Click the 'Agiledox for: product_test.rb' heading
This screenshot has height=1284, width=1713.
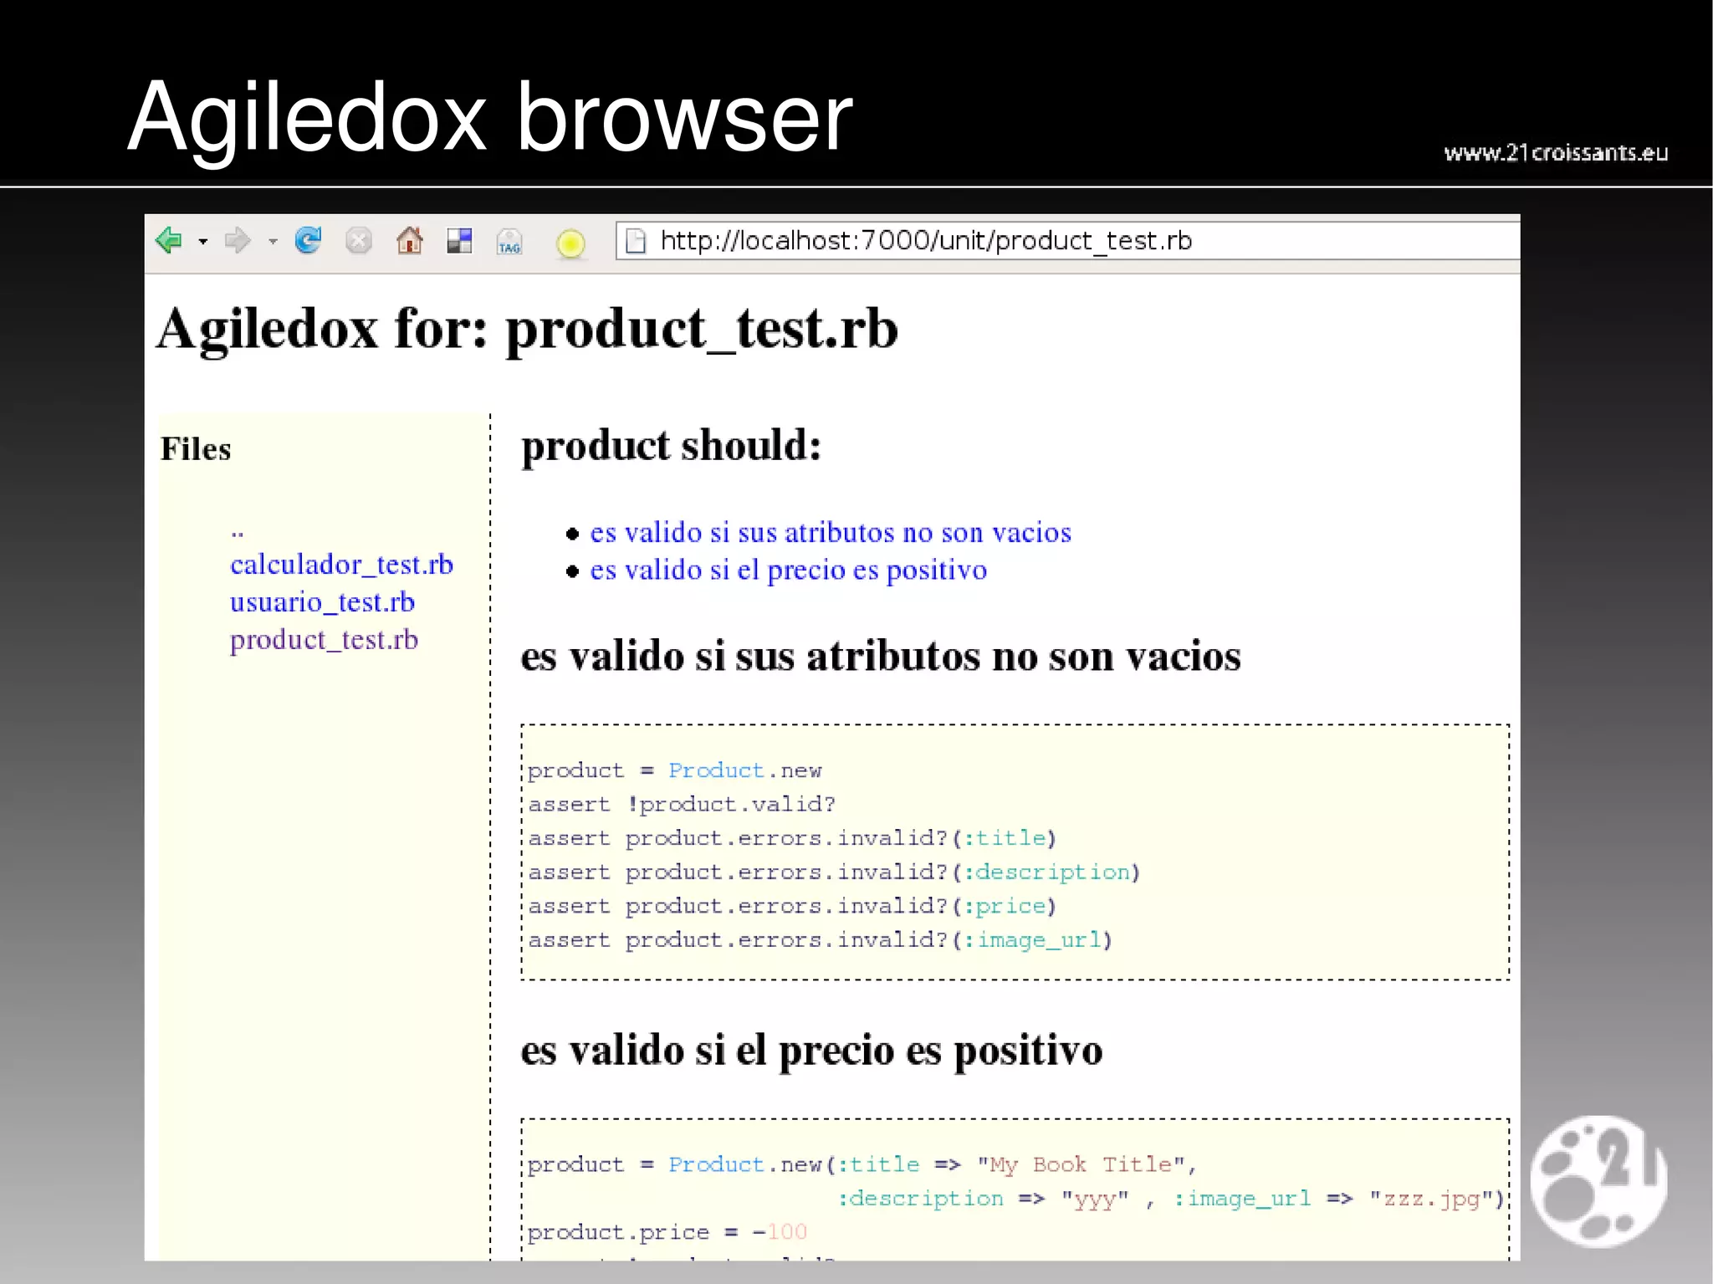coord(527,329)
